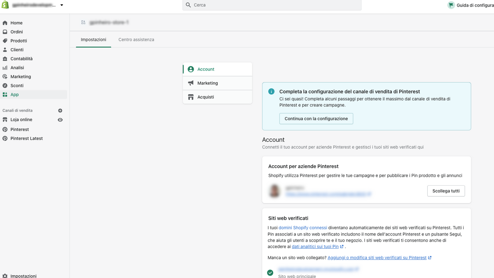Click the Account profile icon
Viewport: 494px width, 278px height.
[191, 69]
